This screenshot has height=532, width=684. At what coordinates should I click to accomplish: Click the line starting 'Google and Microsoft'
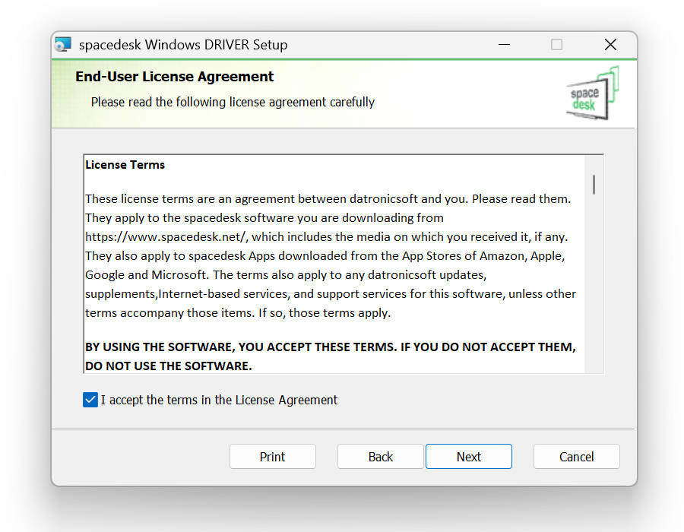[287, 274]
